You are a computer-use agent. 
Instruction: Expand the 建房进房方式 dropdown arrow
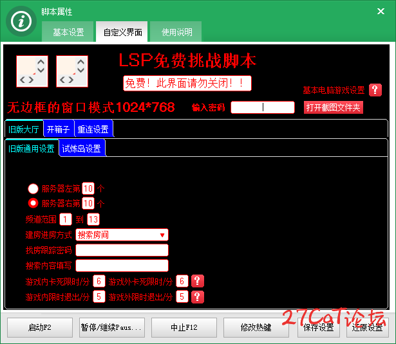point(162,235)
